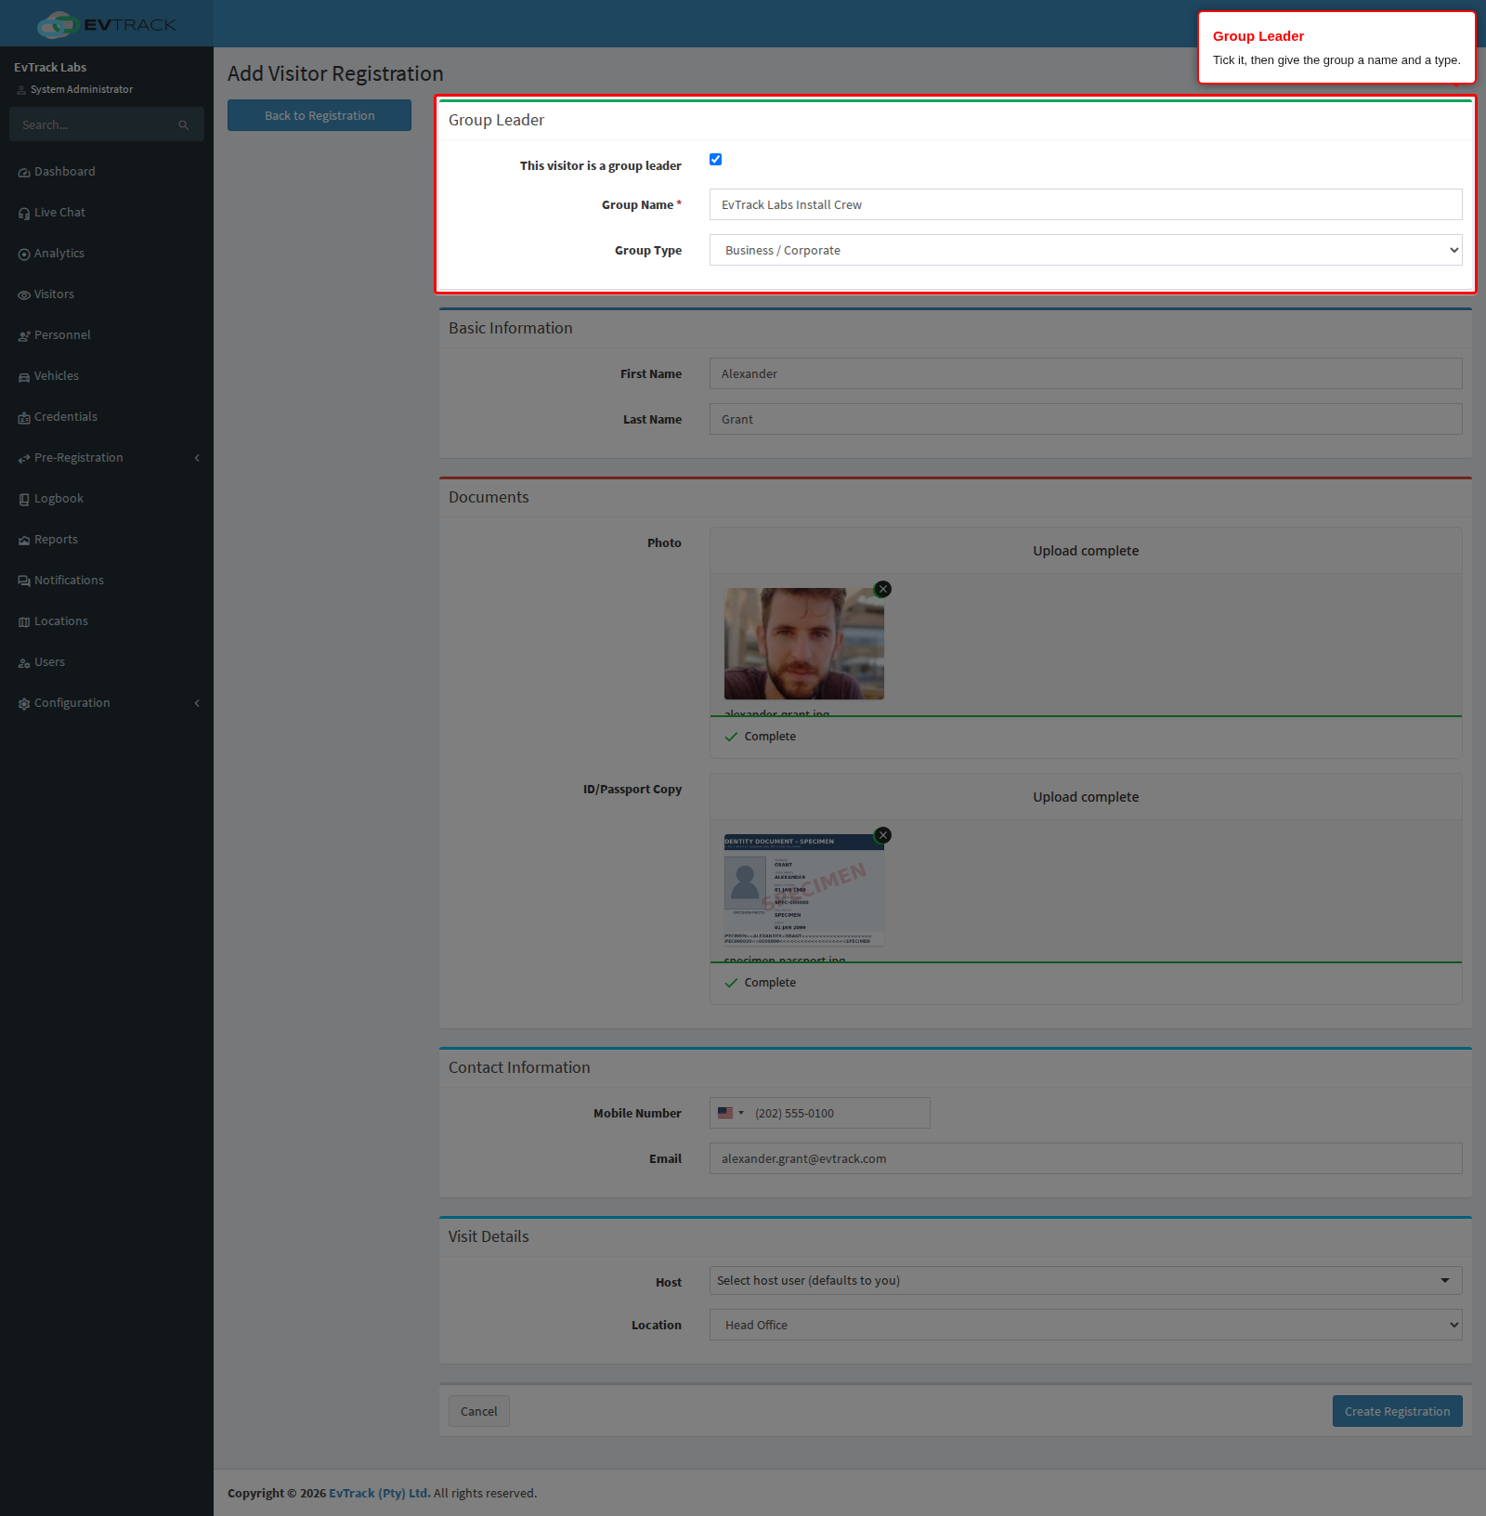Open Notifications in the sidebar
Viewport: 1486px width, 1516px height.
[x=107, y=581]
